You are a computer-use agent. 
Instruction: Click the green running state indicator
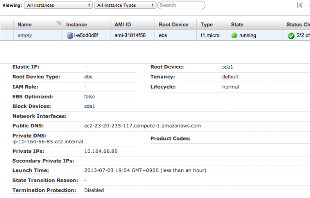[234, 35]
